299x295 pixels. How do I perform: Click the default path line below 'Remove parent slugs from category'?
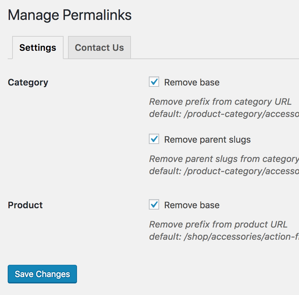point(224,171)
